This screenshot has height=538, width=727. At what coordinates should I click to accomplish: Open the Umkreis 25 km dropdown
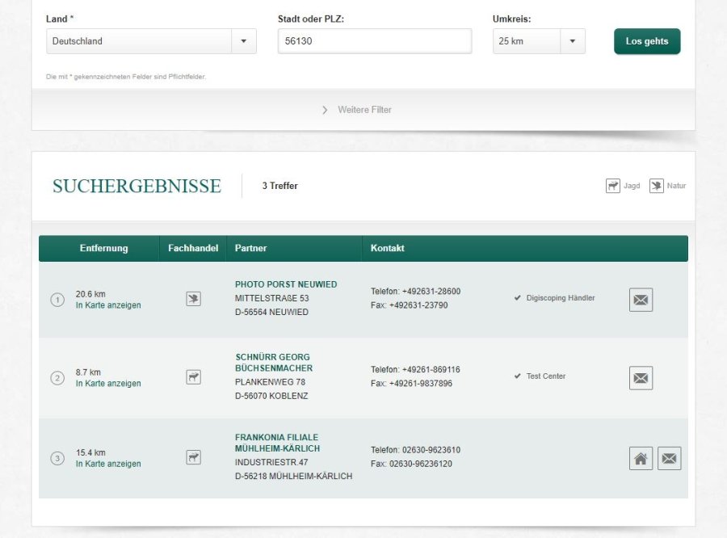point(539,41)
